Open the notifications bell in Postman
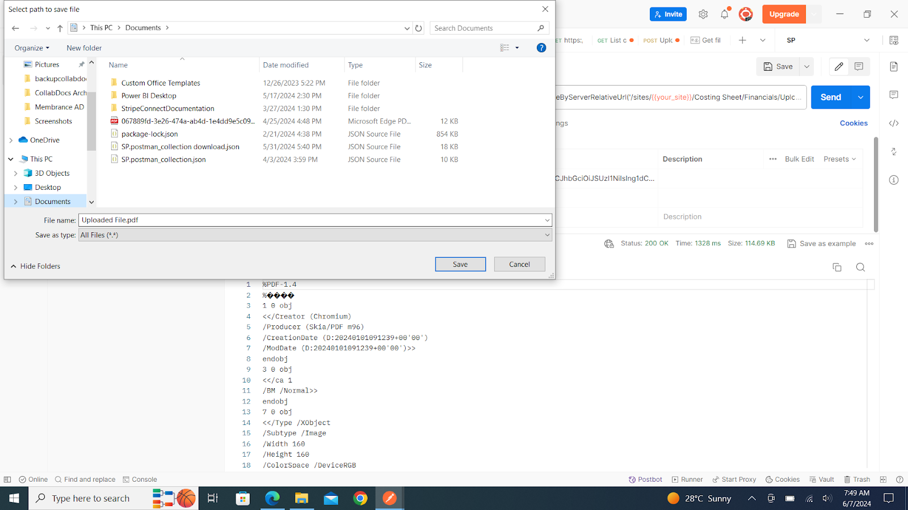Viewport: 908px width, 510px height. (725, 14)
